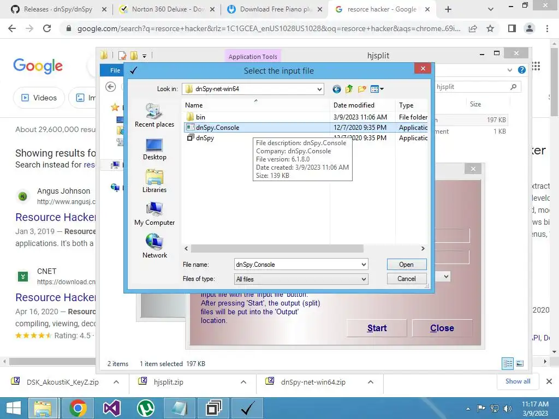The width and height of the screenshot is (559, 419).
Task: Filter results by Videos
Action: 39,98
